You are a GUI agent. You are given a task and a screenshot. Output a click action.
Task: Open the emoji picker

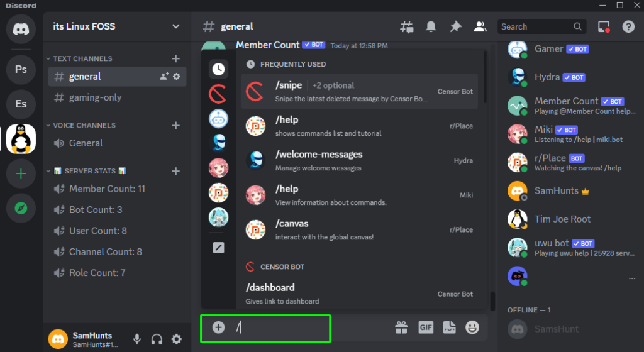click(472, 327)
